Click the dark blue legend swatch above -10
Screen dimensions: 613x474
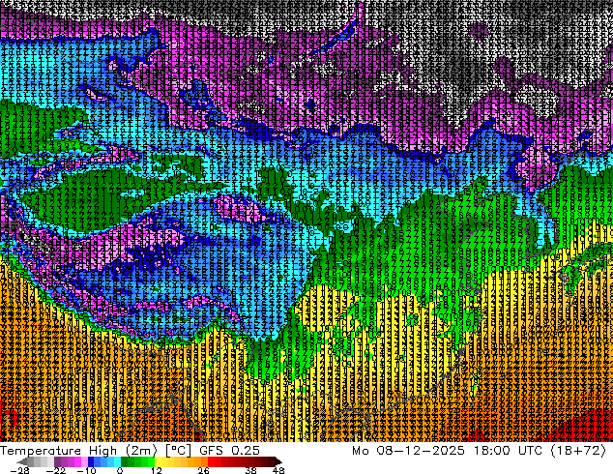(x=91, y=461)
